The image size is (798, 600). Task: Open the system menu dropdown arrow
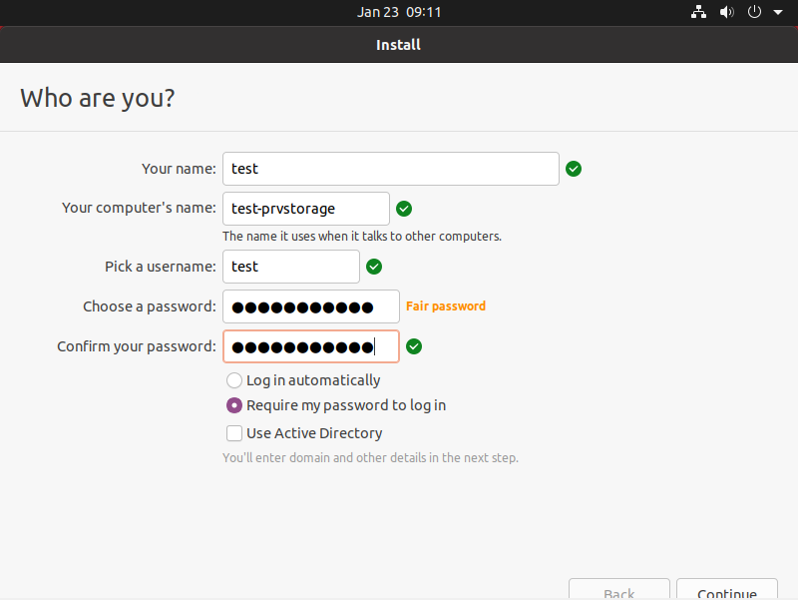[778, 12]
